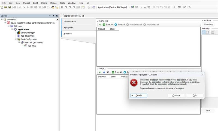
Task: Click the Open project folder icon
Action: point(6,7)
